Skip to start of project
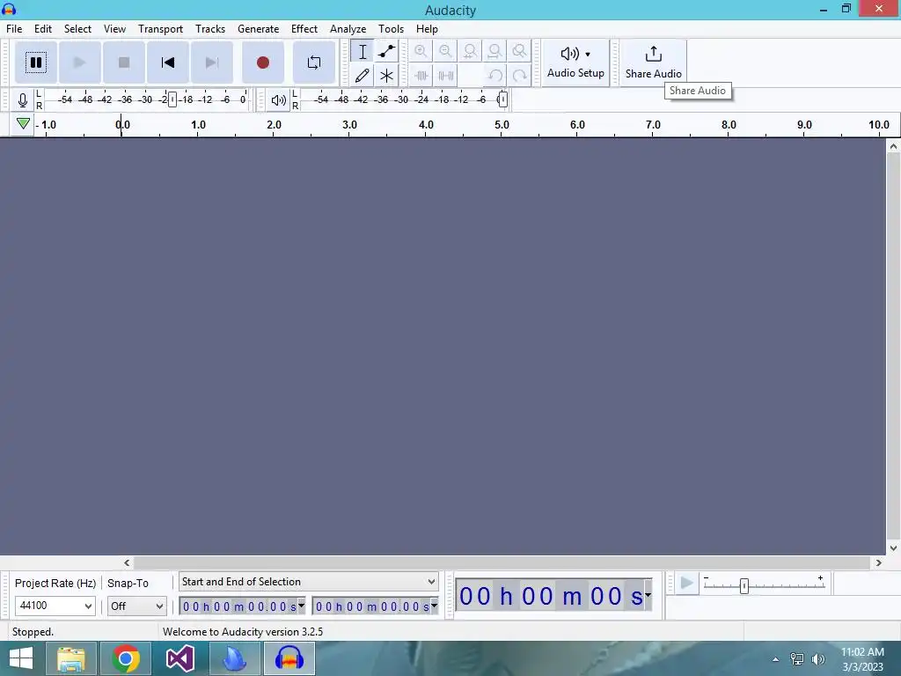This screenshot has height=676, width=901. point(168,62)
